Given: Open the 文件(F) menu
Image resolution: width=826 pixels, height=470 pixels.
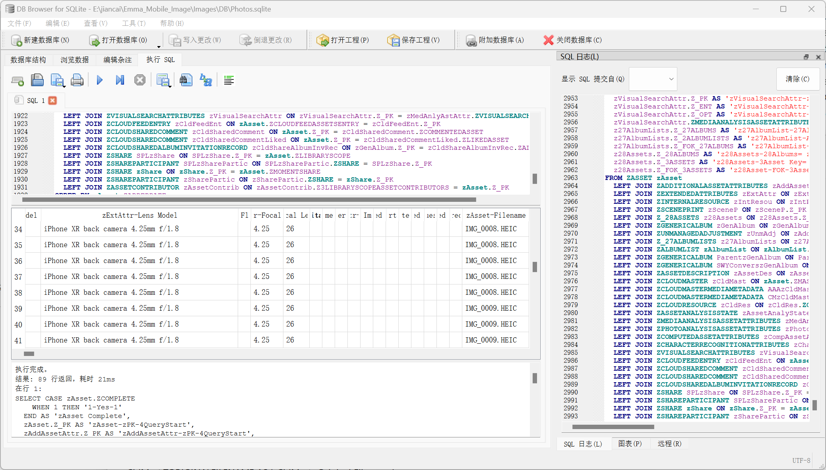Looking at the screenshot, I should [x=19, y=23].
